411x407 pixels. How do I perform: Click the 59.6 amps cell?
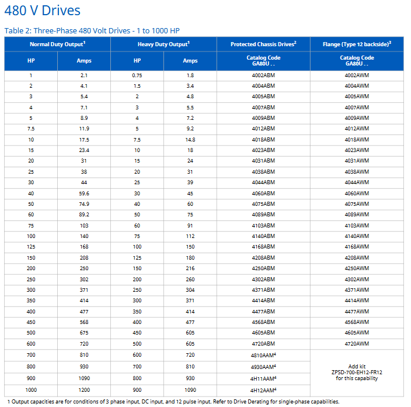[83, 193]
